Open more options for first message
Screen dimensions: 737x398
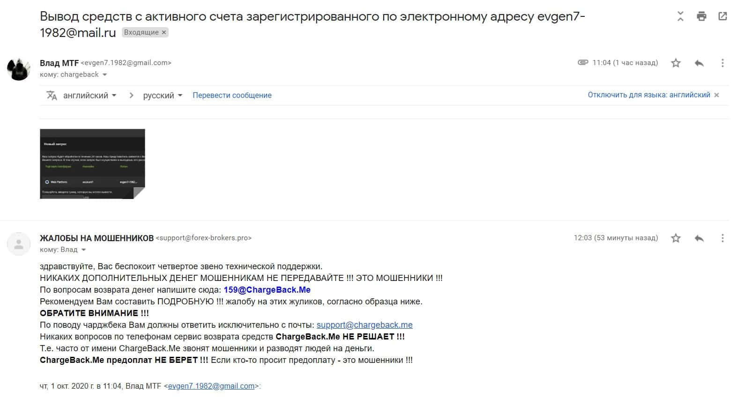(722, 63)
